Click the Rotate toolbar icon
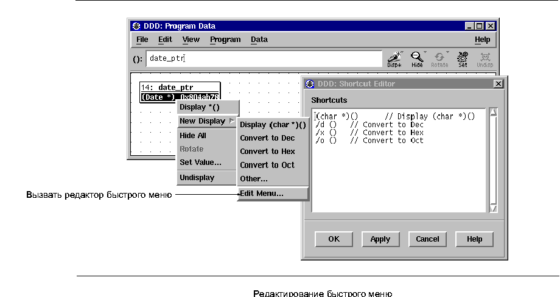This screenshot has height=297, width=560. pyautogui.click(x=439, y=59)
